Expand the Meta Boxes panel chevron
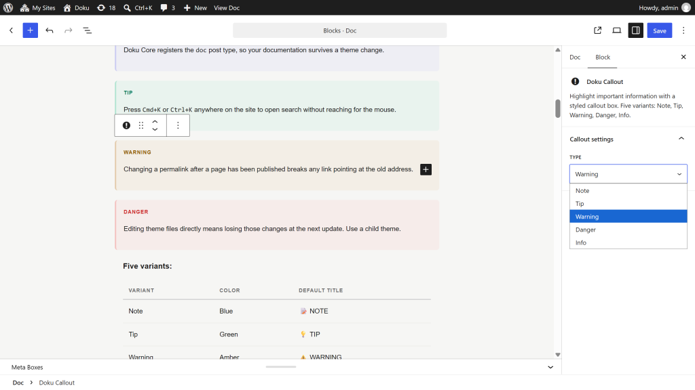Image resolution: width=695 pixels, height=390 pixels. [x=550, y=367]
